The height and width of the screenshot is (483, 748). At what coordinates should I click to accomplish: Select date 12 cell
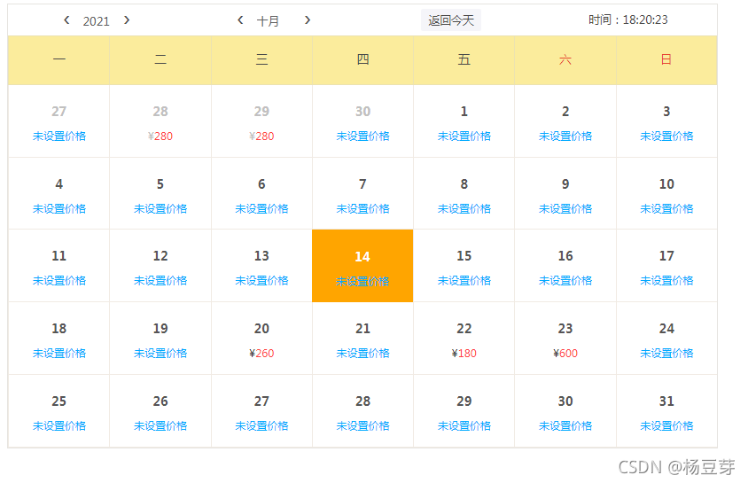point(160,266)
